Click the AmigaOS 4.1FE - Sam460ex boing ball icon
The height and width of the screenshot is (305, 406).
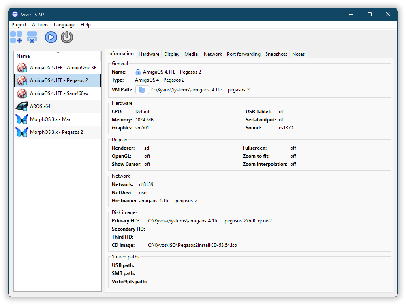coord(22,93)
